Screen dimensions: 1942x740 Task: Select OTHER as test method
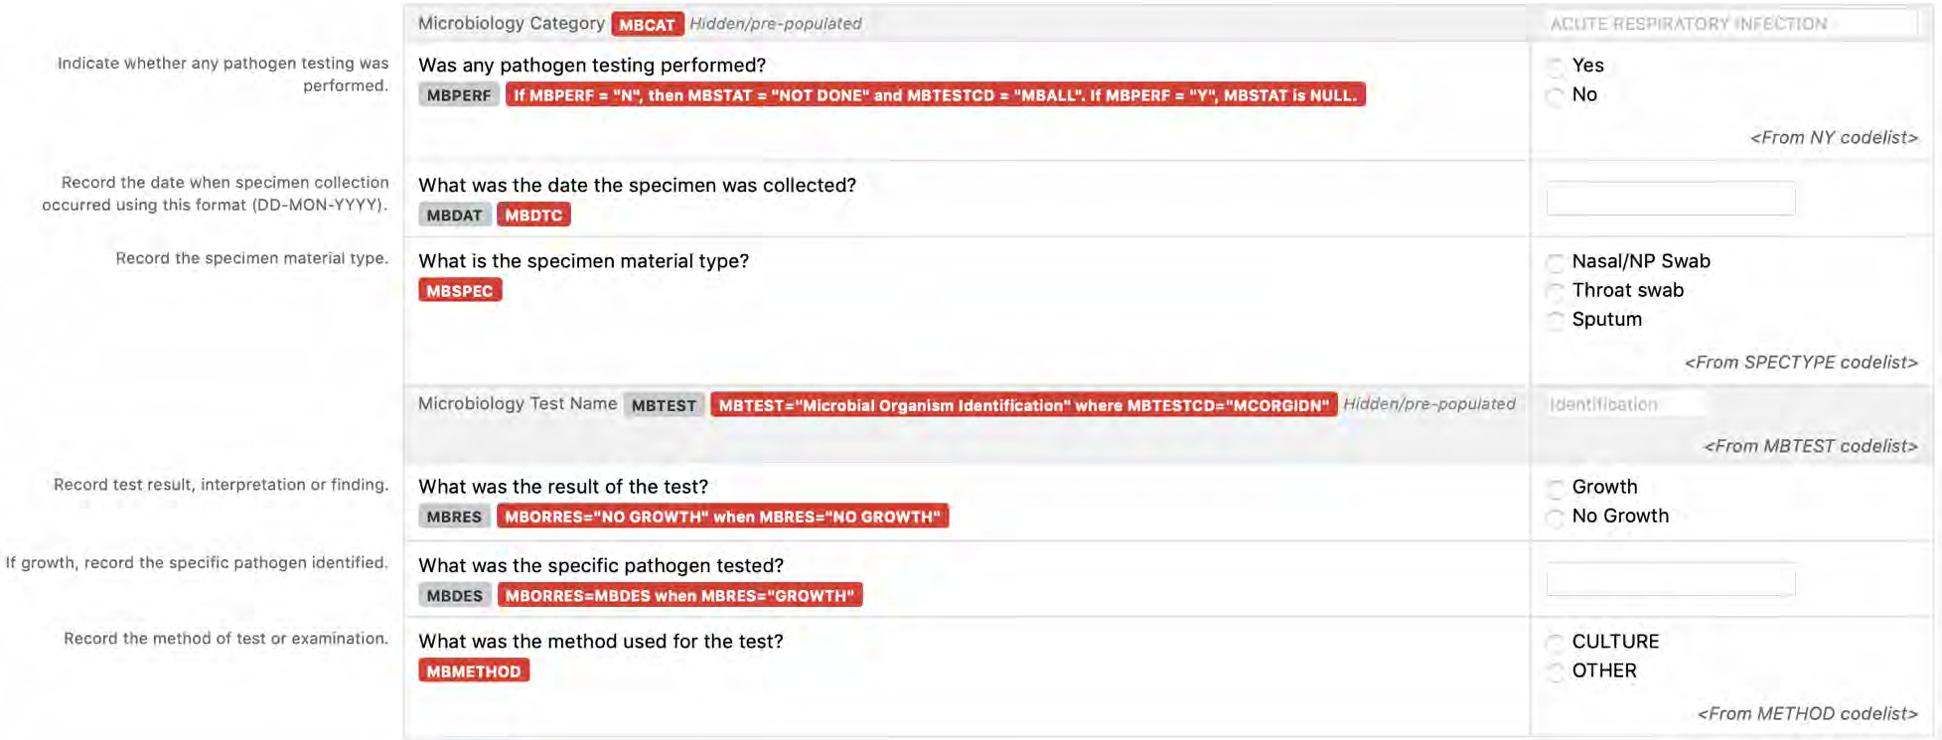coord(1556,671)
